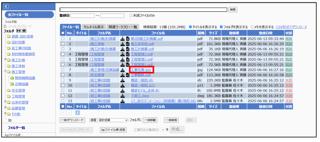This screenshot has width=320, height=142.
Task: Click the preview icon for 工程管理3.pdf
Action: coord(128,55)
